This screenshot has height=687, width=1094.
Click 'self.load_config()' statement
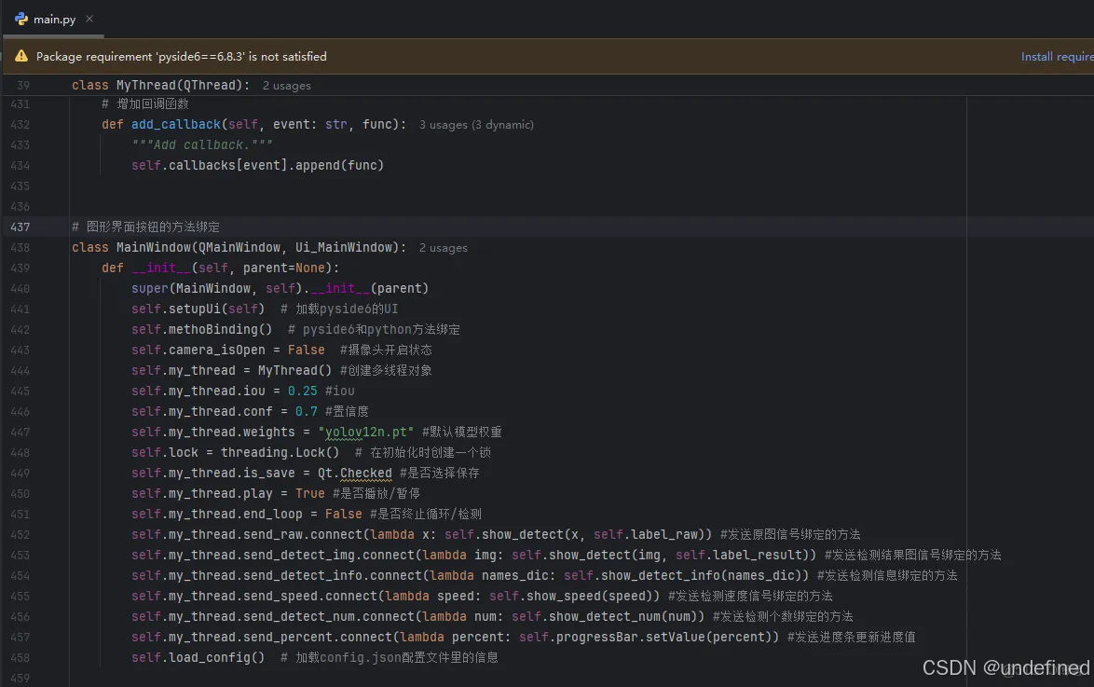[x=198, y=658]
